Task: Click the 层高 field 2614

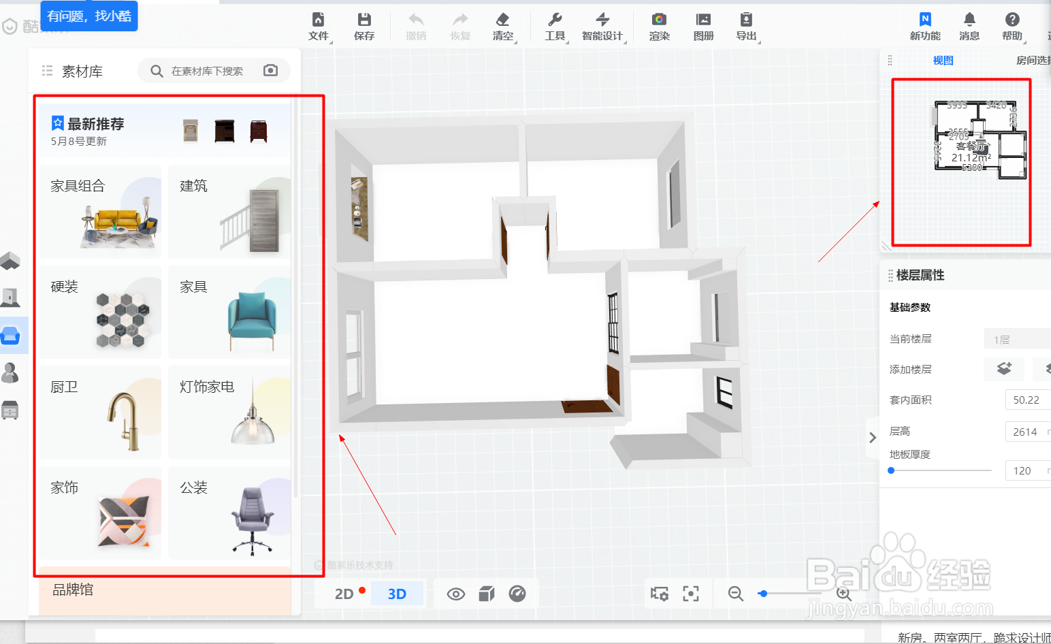Action: [x=1028, y=432]
